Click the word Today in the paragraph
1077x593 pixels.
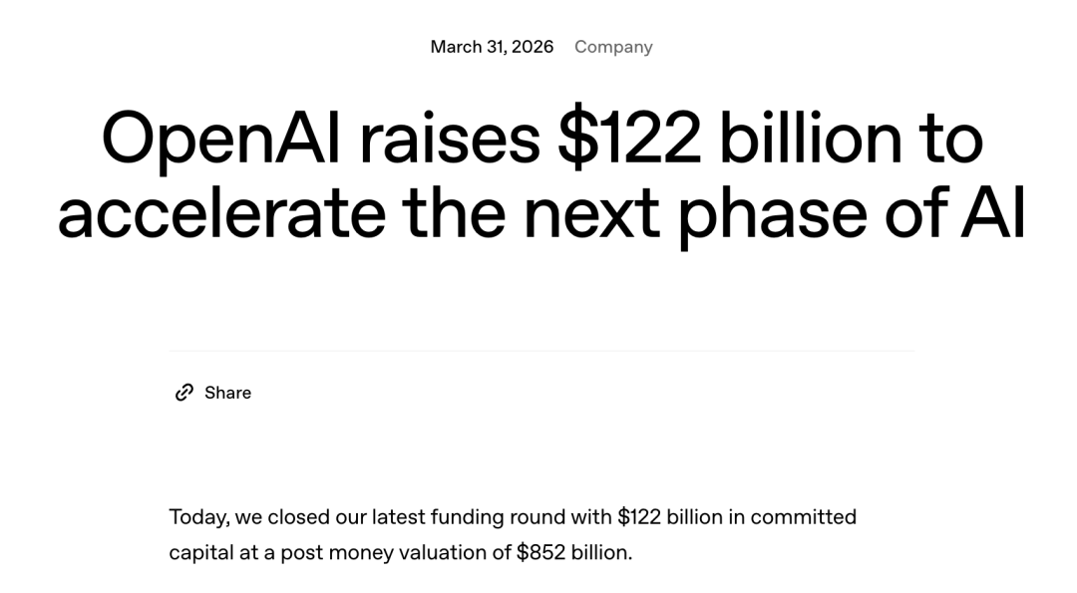click(x=198, y=517)
